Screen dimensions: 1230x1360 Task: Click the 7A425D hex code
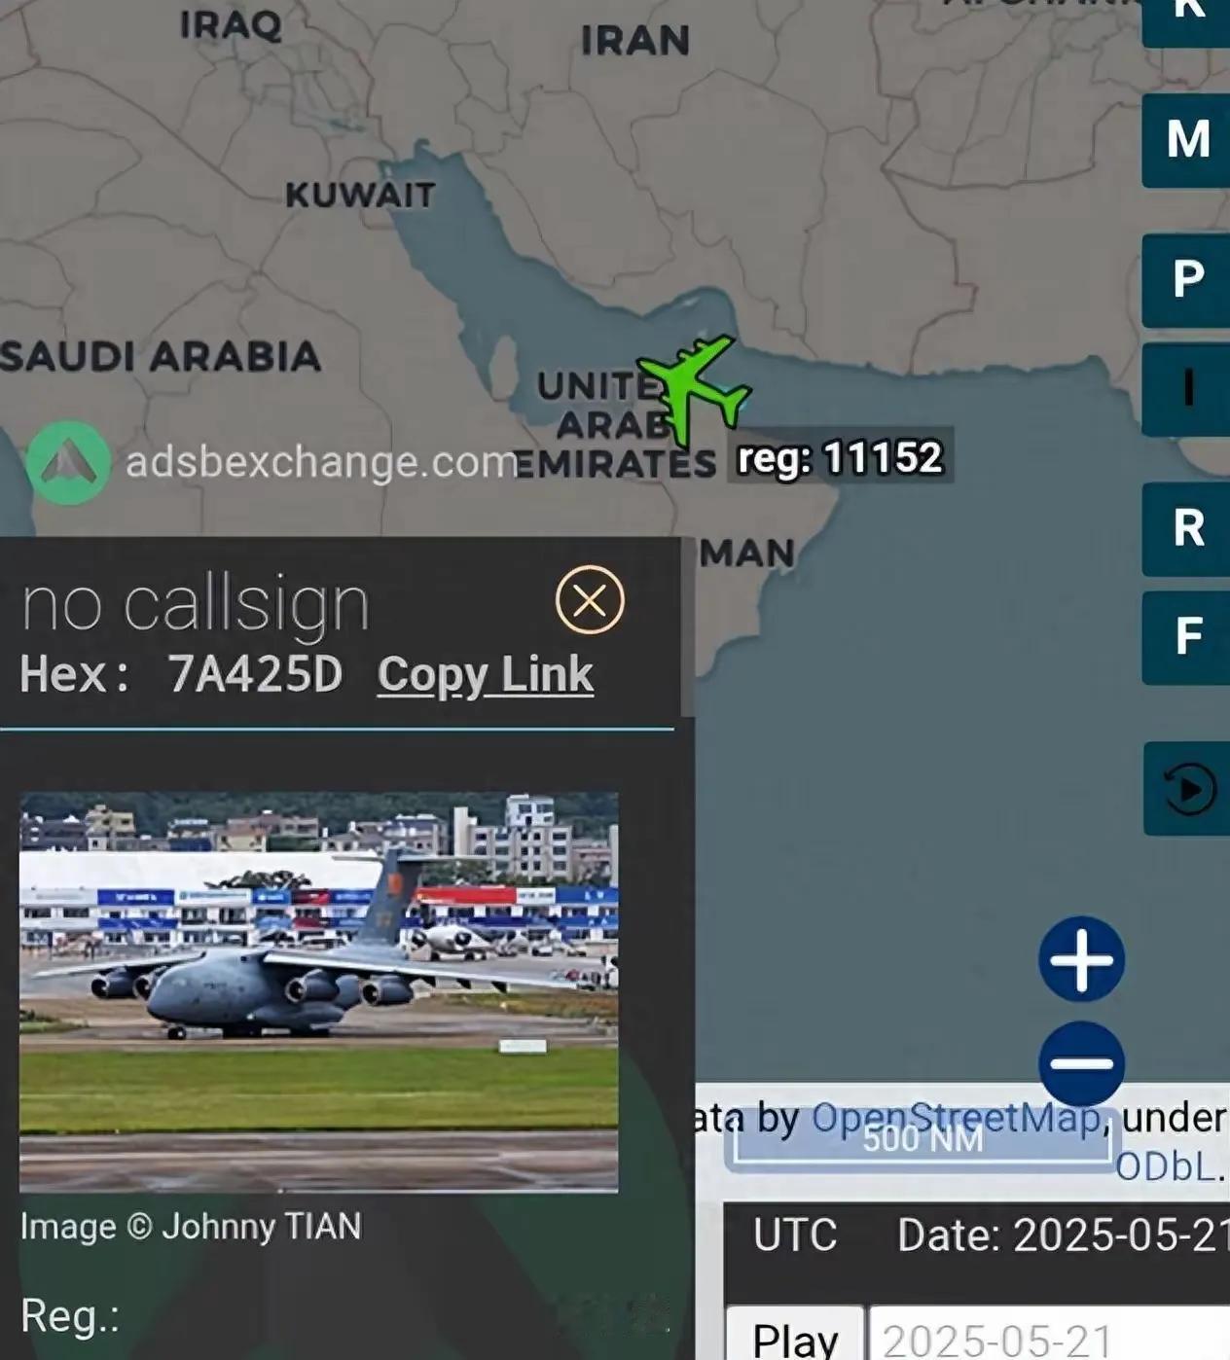tap(255, 674)
